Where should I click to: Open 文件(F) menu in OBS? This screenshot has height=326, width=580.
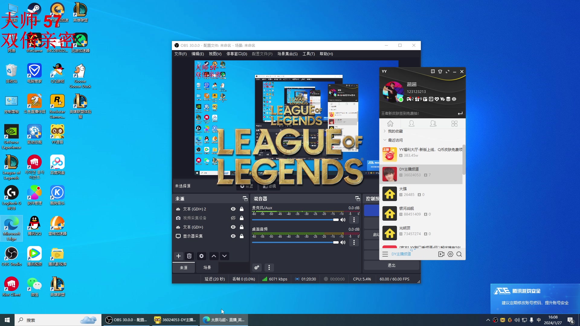pyautogui.click(x=180, y=54)
